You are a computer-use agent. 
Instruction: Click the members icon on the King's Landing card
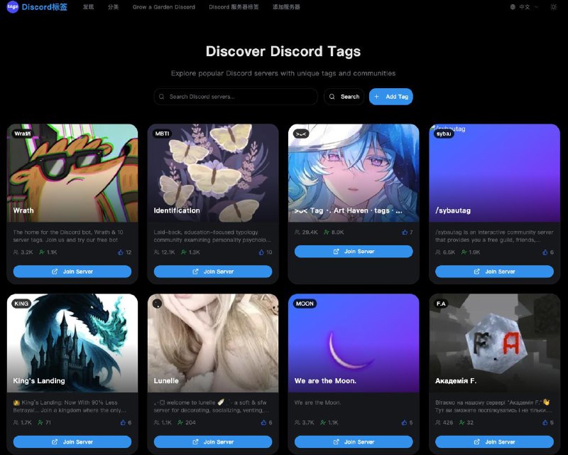16,422
